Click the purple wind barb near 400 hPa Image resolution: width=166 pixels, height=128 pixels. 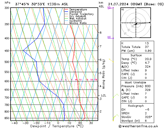110,38
